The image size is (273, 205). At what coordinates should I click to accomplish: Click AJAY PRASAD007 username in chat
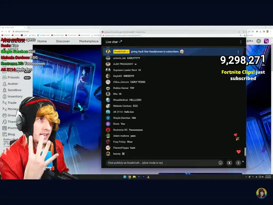123,64
